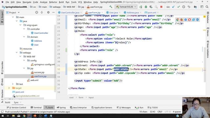
Task: Update project via the blue Git arrow
Action: [174, 7]
